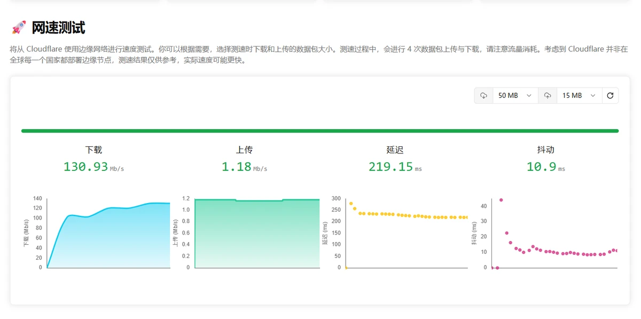Click the 10.9 ms jitter value
Screen dimensions: 641x319
546,167
